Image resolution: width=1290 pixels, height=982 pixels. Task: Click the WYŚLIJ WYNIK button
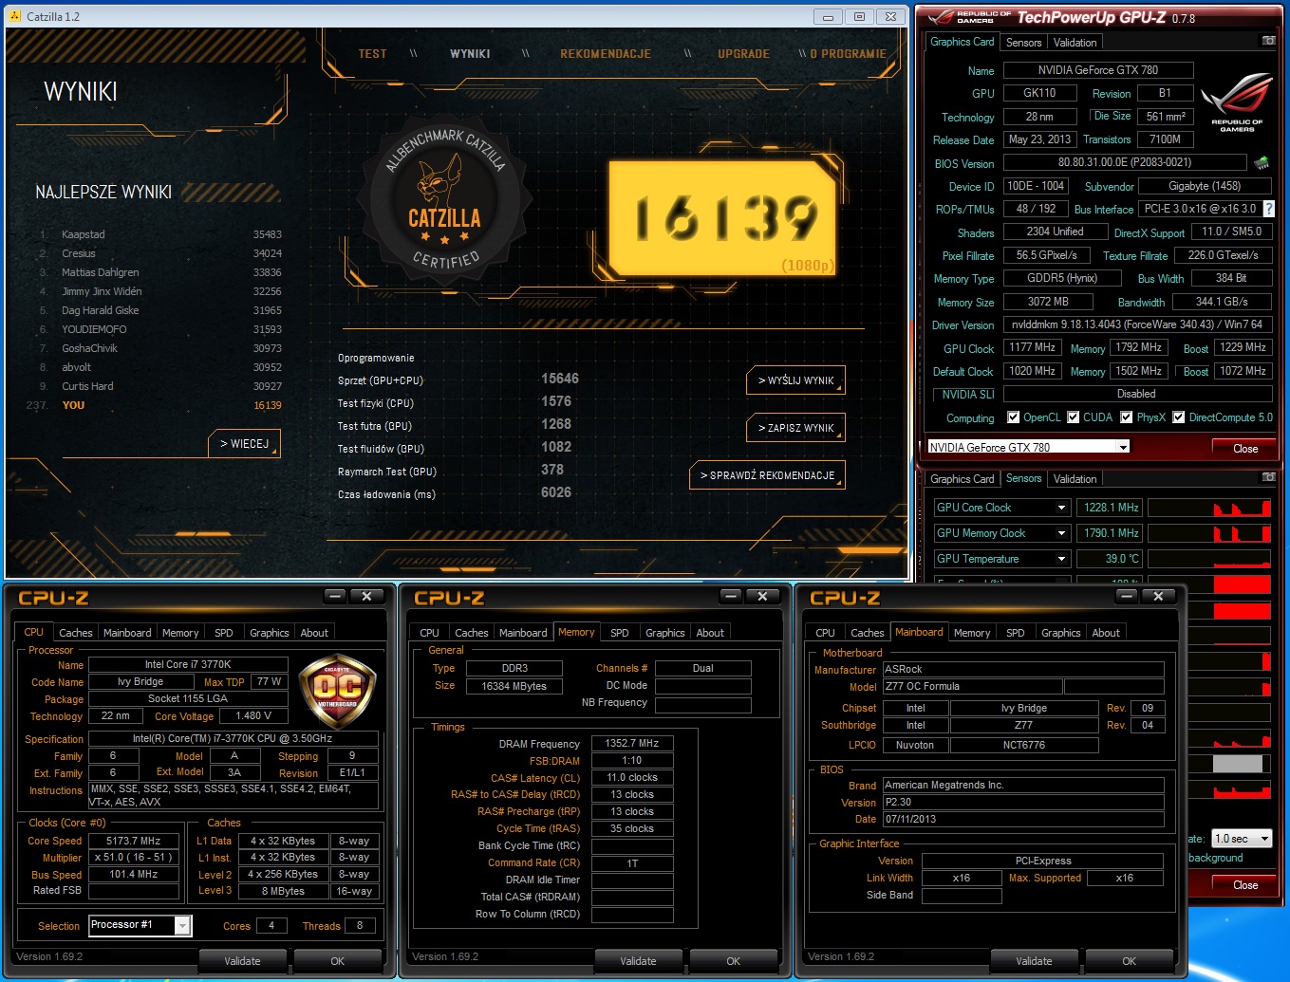point(795,380)
